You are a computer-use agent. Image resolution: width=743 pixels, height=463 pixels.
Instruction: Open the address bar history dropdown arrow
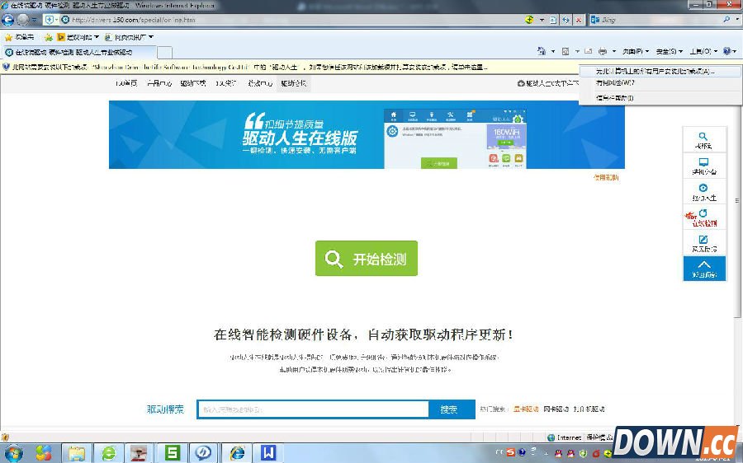(542, 20)
